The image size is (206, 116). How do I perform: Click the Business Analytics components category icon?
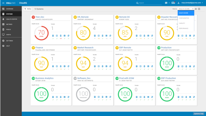coord(53,97)
